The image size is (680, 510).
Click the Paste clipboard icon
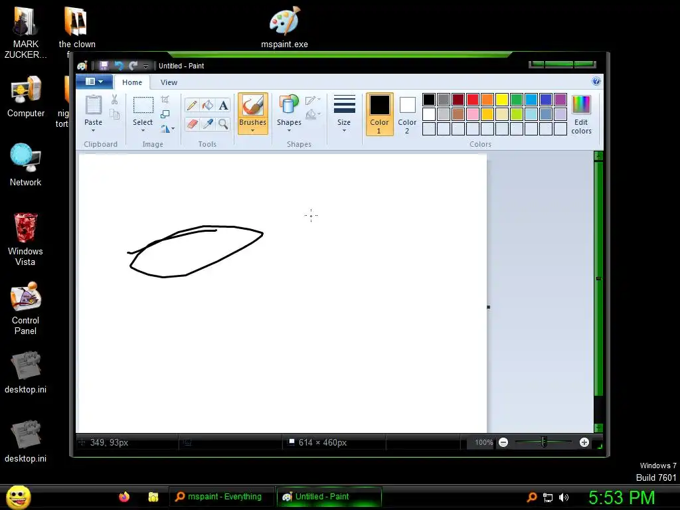point(93,106)
